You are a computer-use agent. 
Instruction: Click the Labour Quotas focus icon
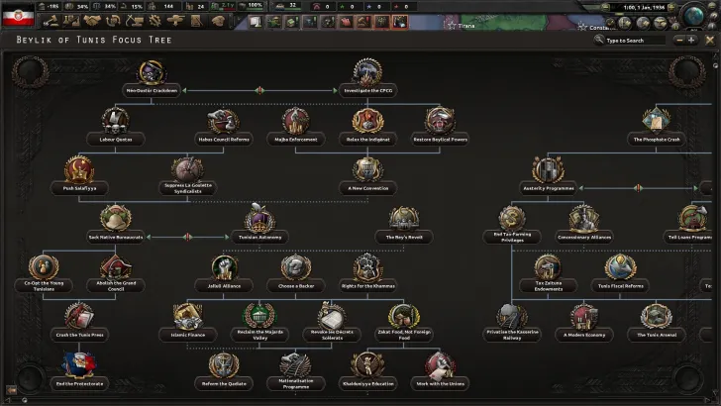(116, 123)
